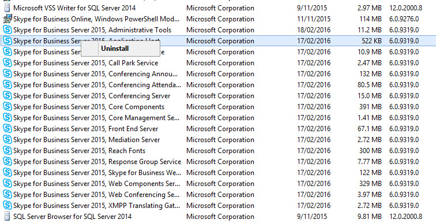This screenshot has height=223, width=436.
Task: Click the 9.81 MB size value
Action: (370, 217)
